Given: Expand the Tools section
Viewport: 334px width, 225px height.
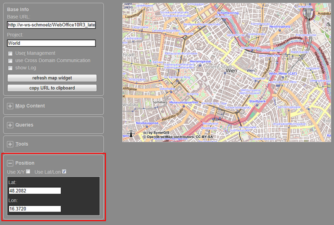Looking at the screenshot, I should coord(10,144).
